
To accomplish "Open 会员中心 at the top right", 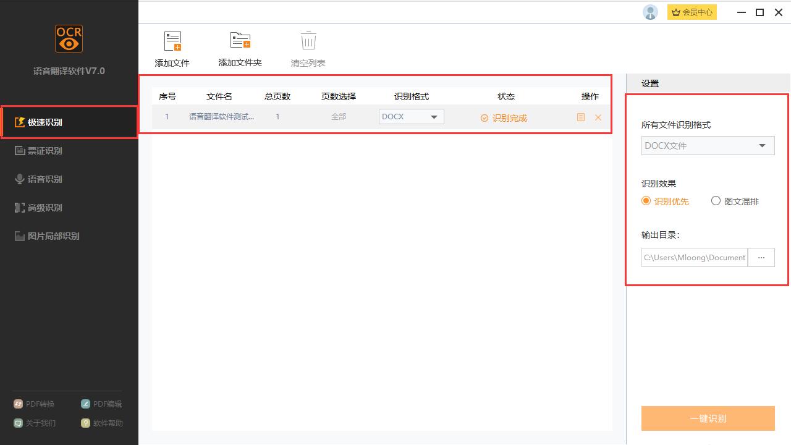I will click(692, 12).
